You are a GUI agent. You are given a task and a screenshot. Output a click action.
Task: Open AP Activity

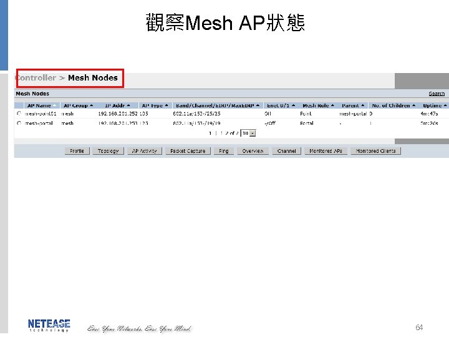tap(144, 151)
